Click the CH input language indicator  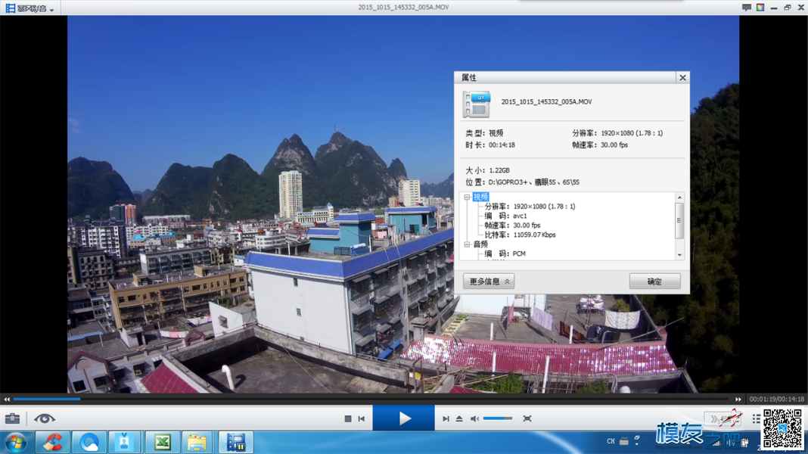point(611,442)
